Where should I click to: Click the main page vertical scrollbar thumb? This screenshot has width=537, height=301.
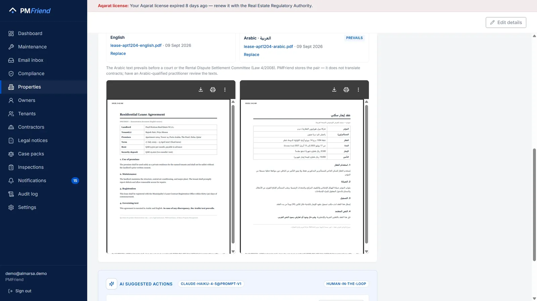click(x=534, y=205)
